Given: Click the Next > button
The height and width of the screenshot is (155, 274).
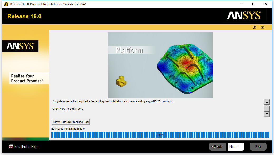Looking at the screenshot, I should 236,147.
